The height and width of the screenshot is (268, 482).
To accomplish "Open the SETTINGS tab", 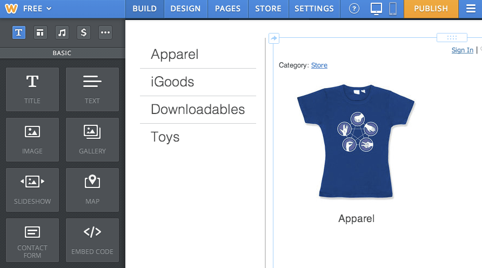I will (x=314, y=9).
